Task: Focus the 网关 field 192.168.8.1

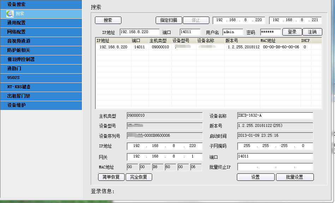Action: pos(165,157)
